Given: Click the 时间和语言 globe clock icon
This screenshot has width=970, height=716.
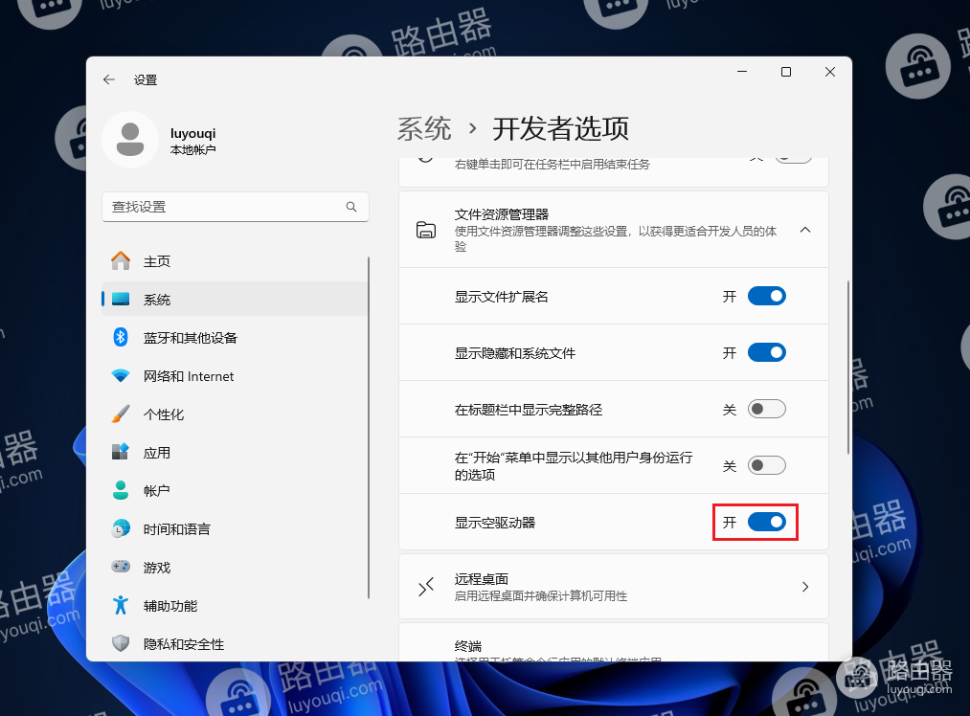Looking at the screenshot, I should [121, 528].
